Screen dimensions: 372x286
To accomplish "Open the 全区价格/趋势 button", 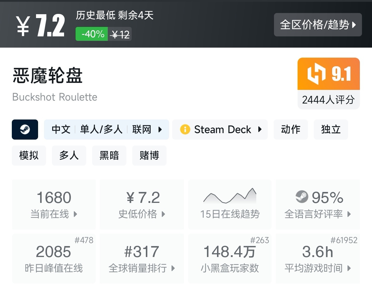I will [318, 25].
